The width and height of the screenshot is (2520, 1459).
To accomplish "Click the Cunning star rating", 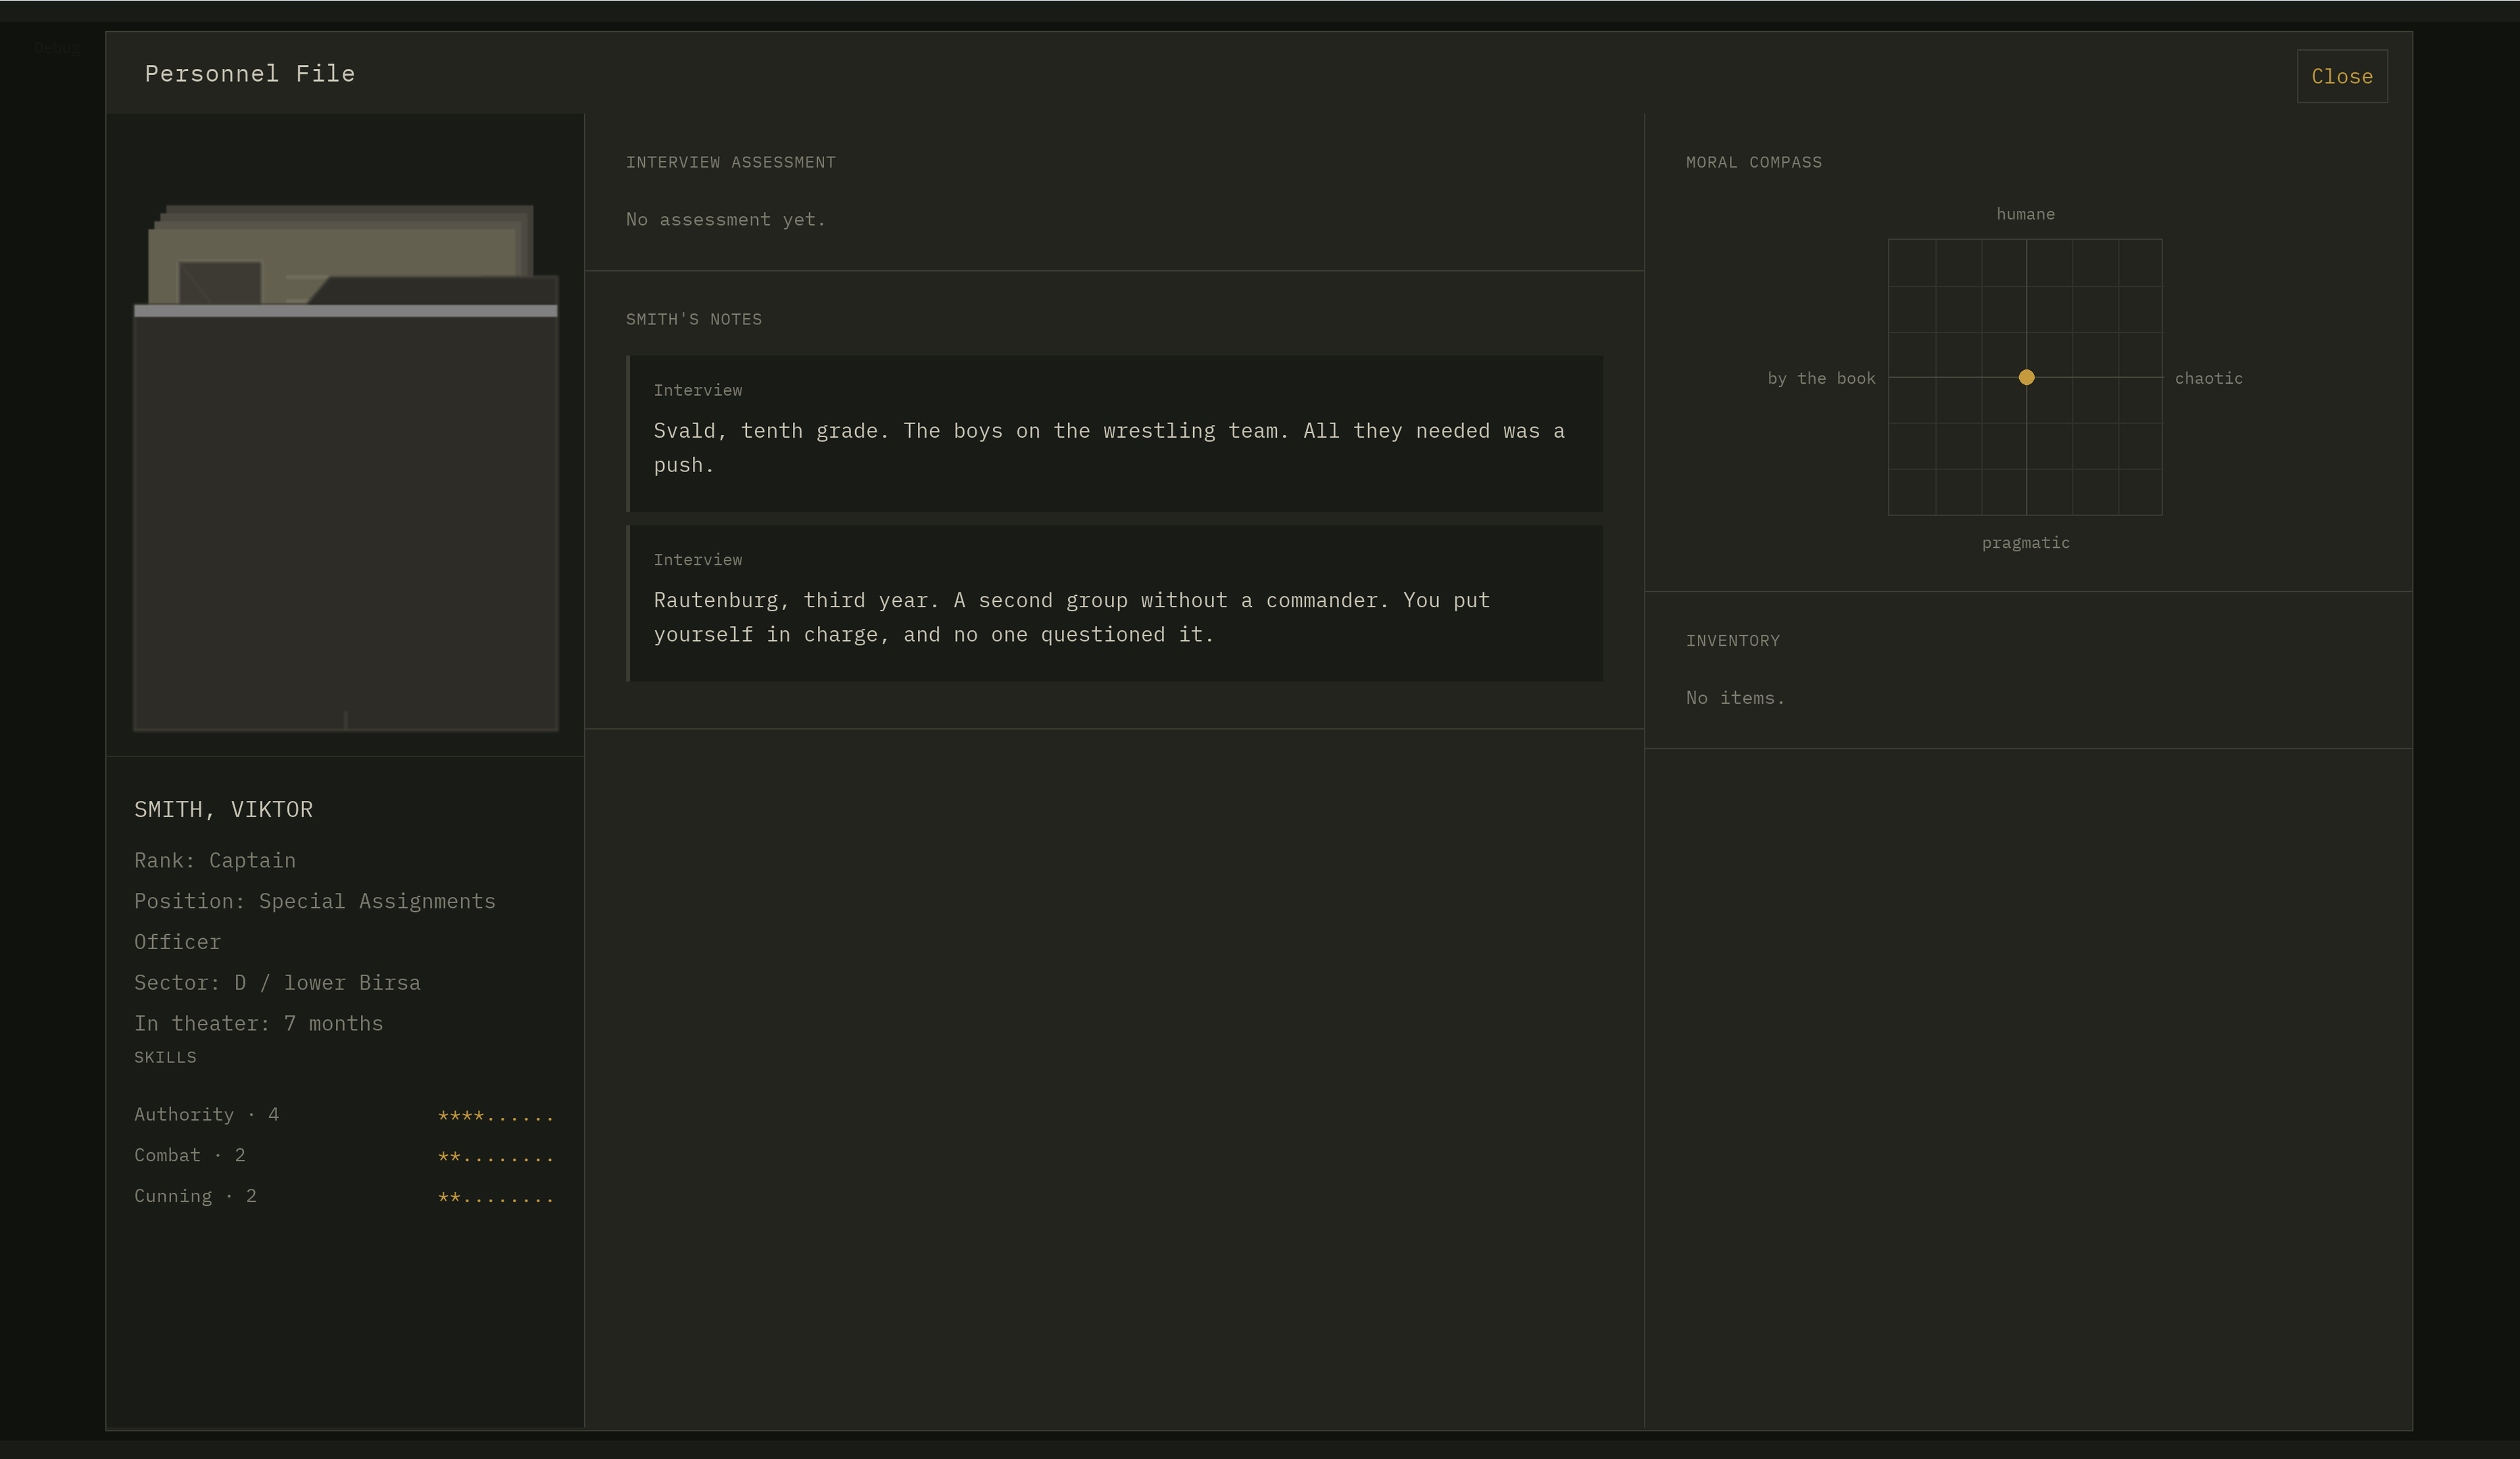I will point(495,1197).
